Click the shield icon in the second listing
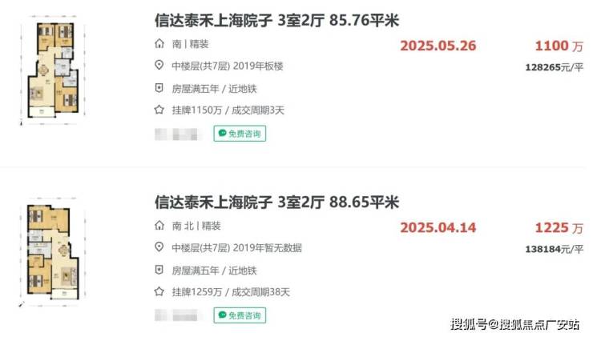Image resolution: width=593 pixels, height=337 pixels. pos(159,270)
